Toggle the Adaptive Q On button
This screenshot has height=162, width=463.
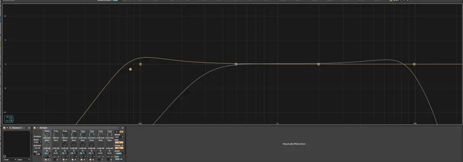[119, 148]
